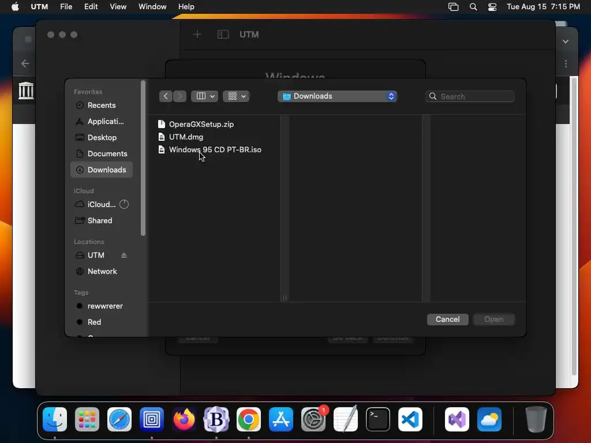This screenshot has width=591, height=443.
Task: Open the File menu
Action: click(x=66, y=7)
